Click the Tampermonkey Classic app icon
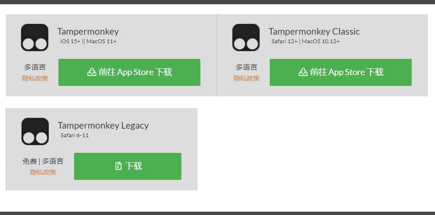 coord(246,37)
